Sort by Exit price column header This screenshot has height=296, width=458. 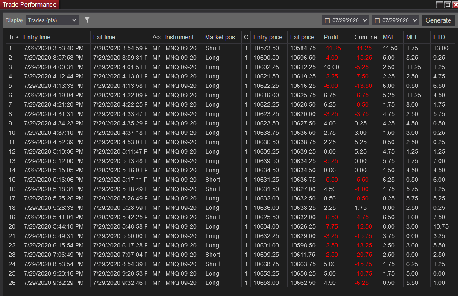point(304,38)
